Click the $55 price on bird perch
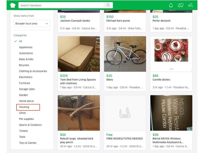 coord(63,135)
